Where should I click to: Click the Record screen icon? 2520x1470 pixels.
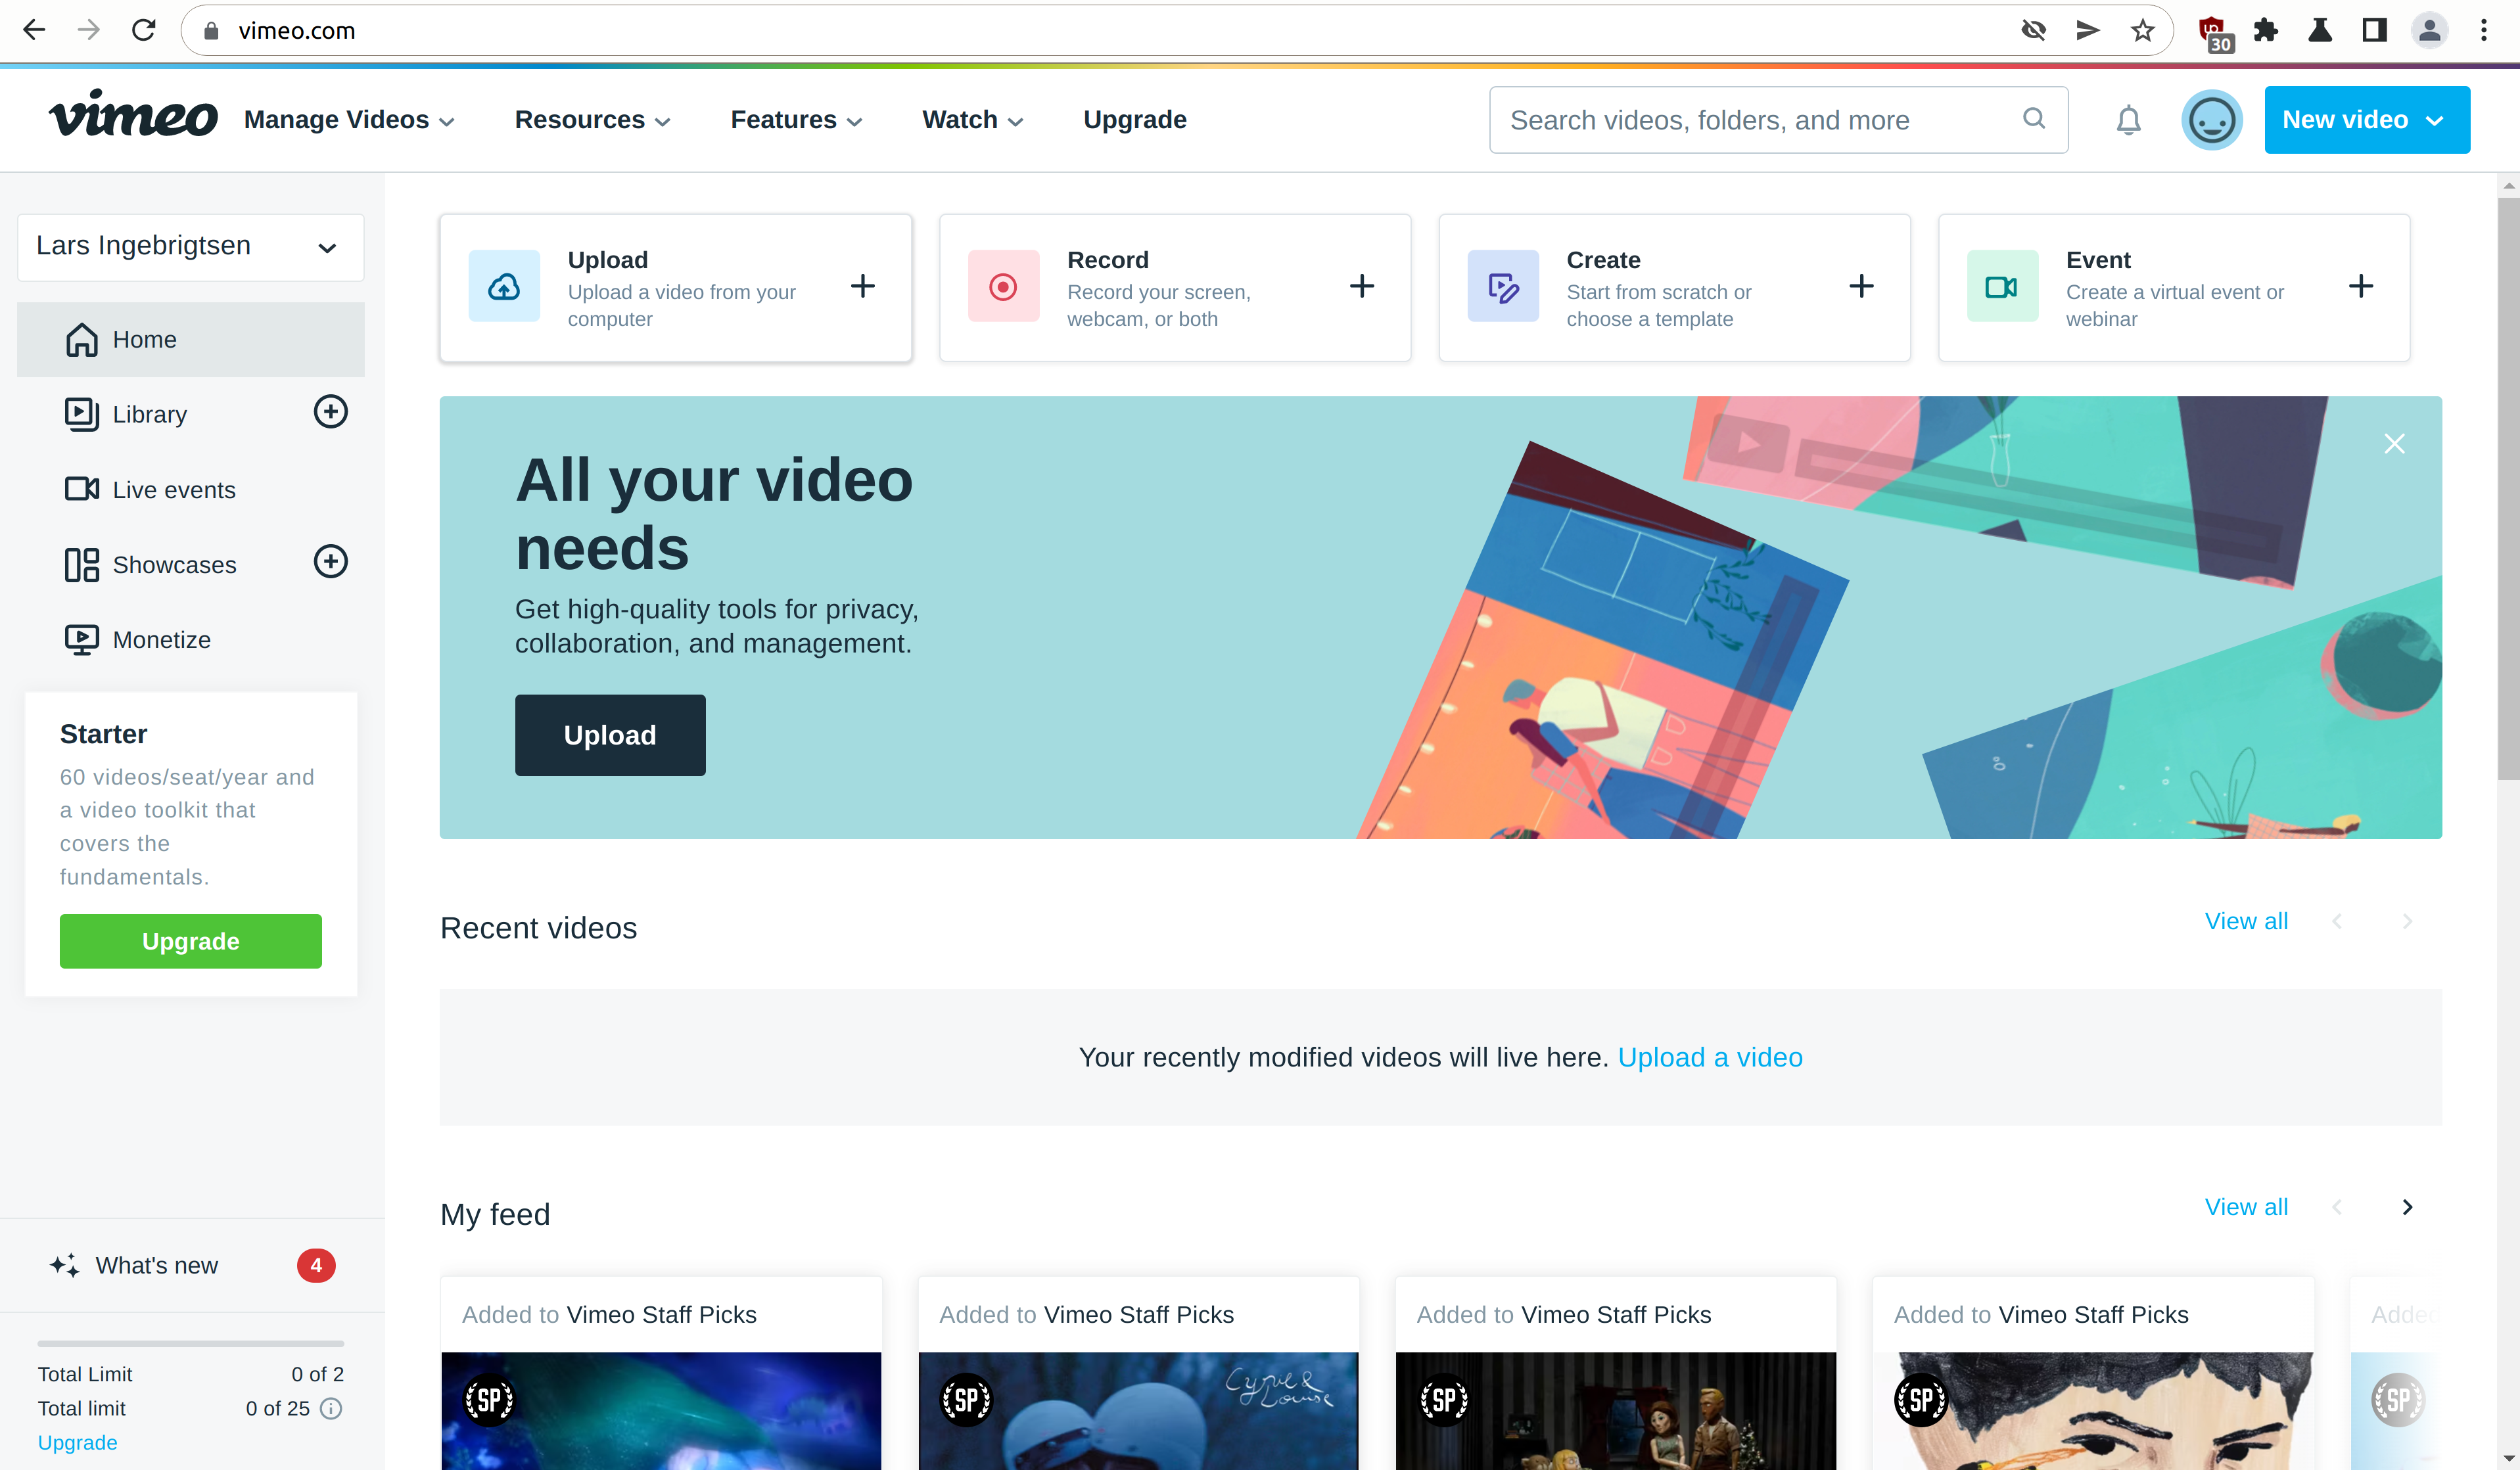click(x=1003, y=285)
